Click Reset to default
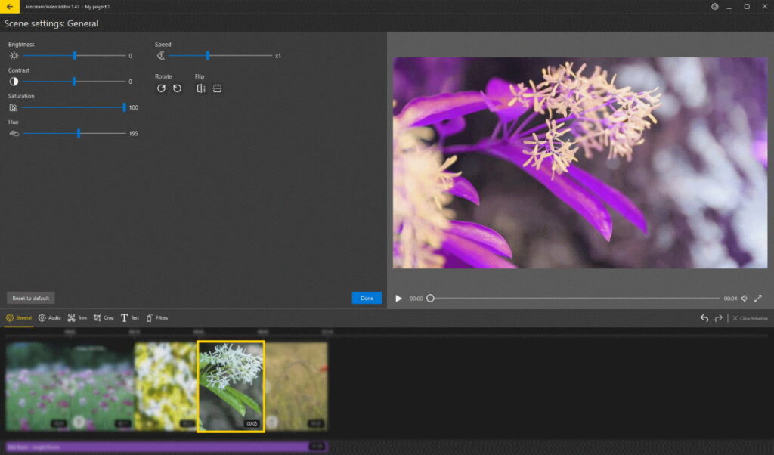Image resolution: width=774 pixels, height=455 pixels. tap(30, 297)
